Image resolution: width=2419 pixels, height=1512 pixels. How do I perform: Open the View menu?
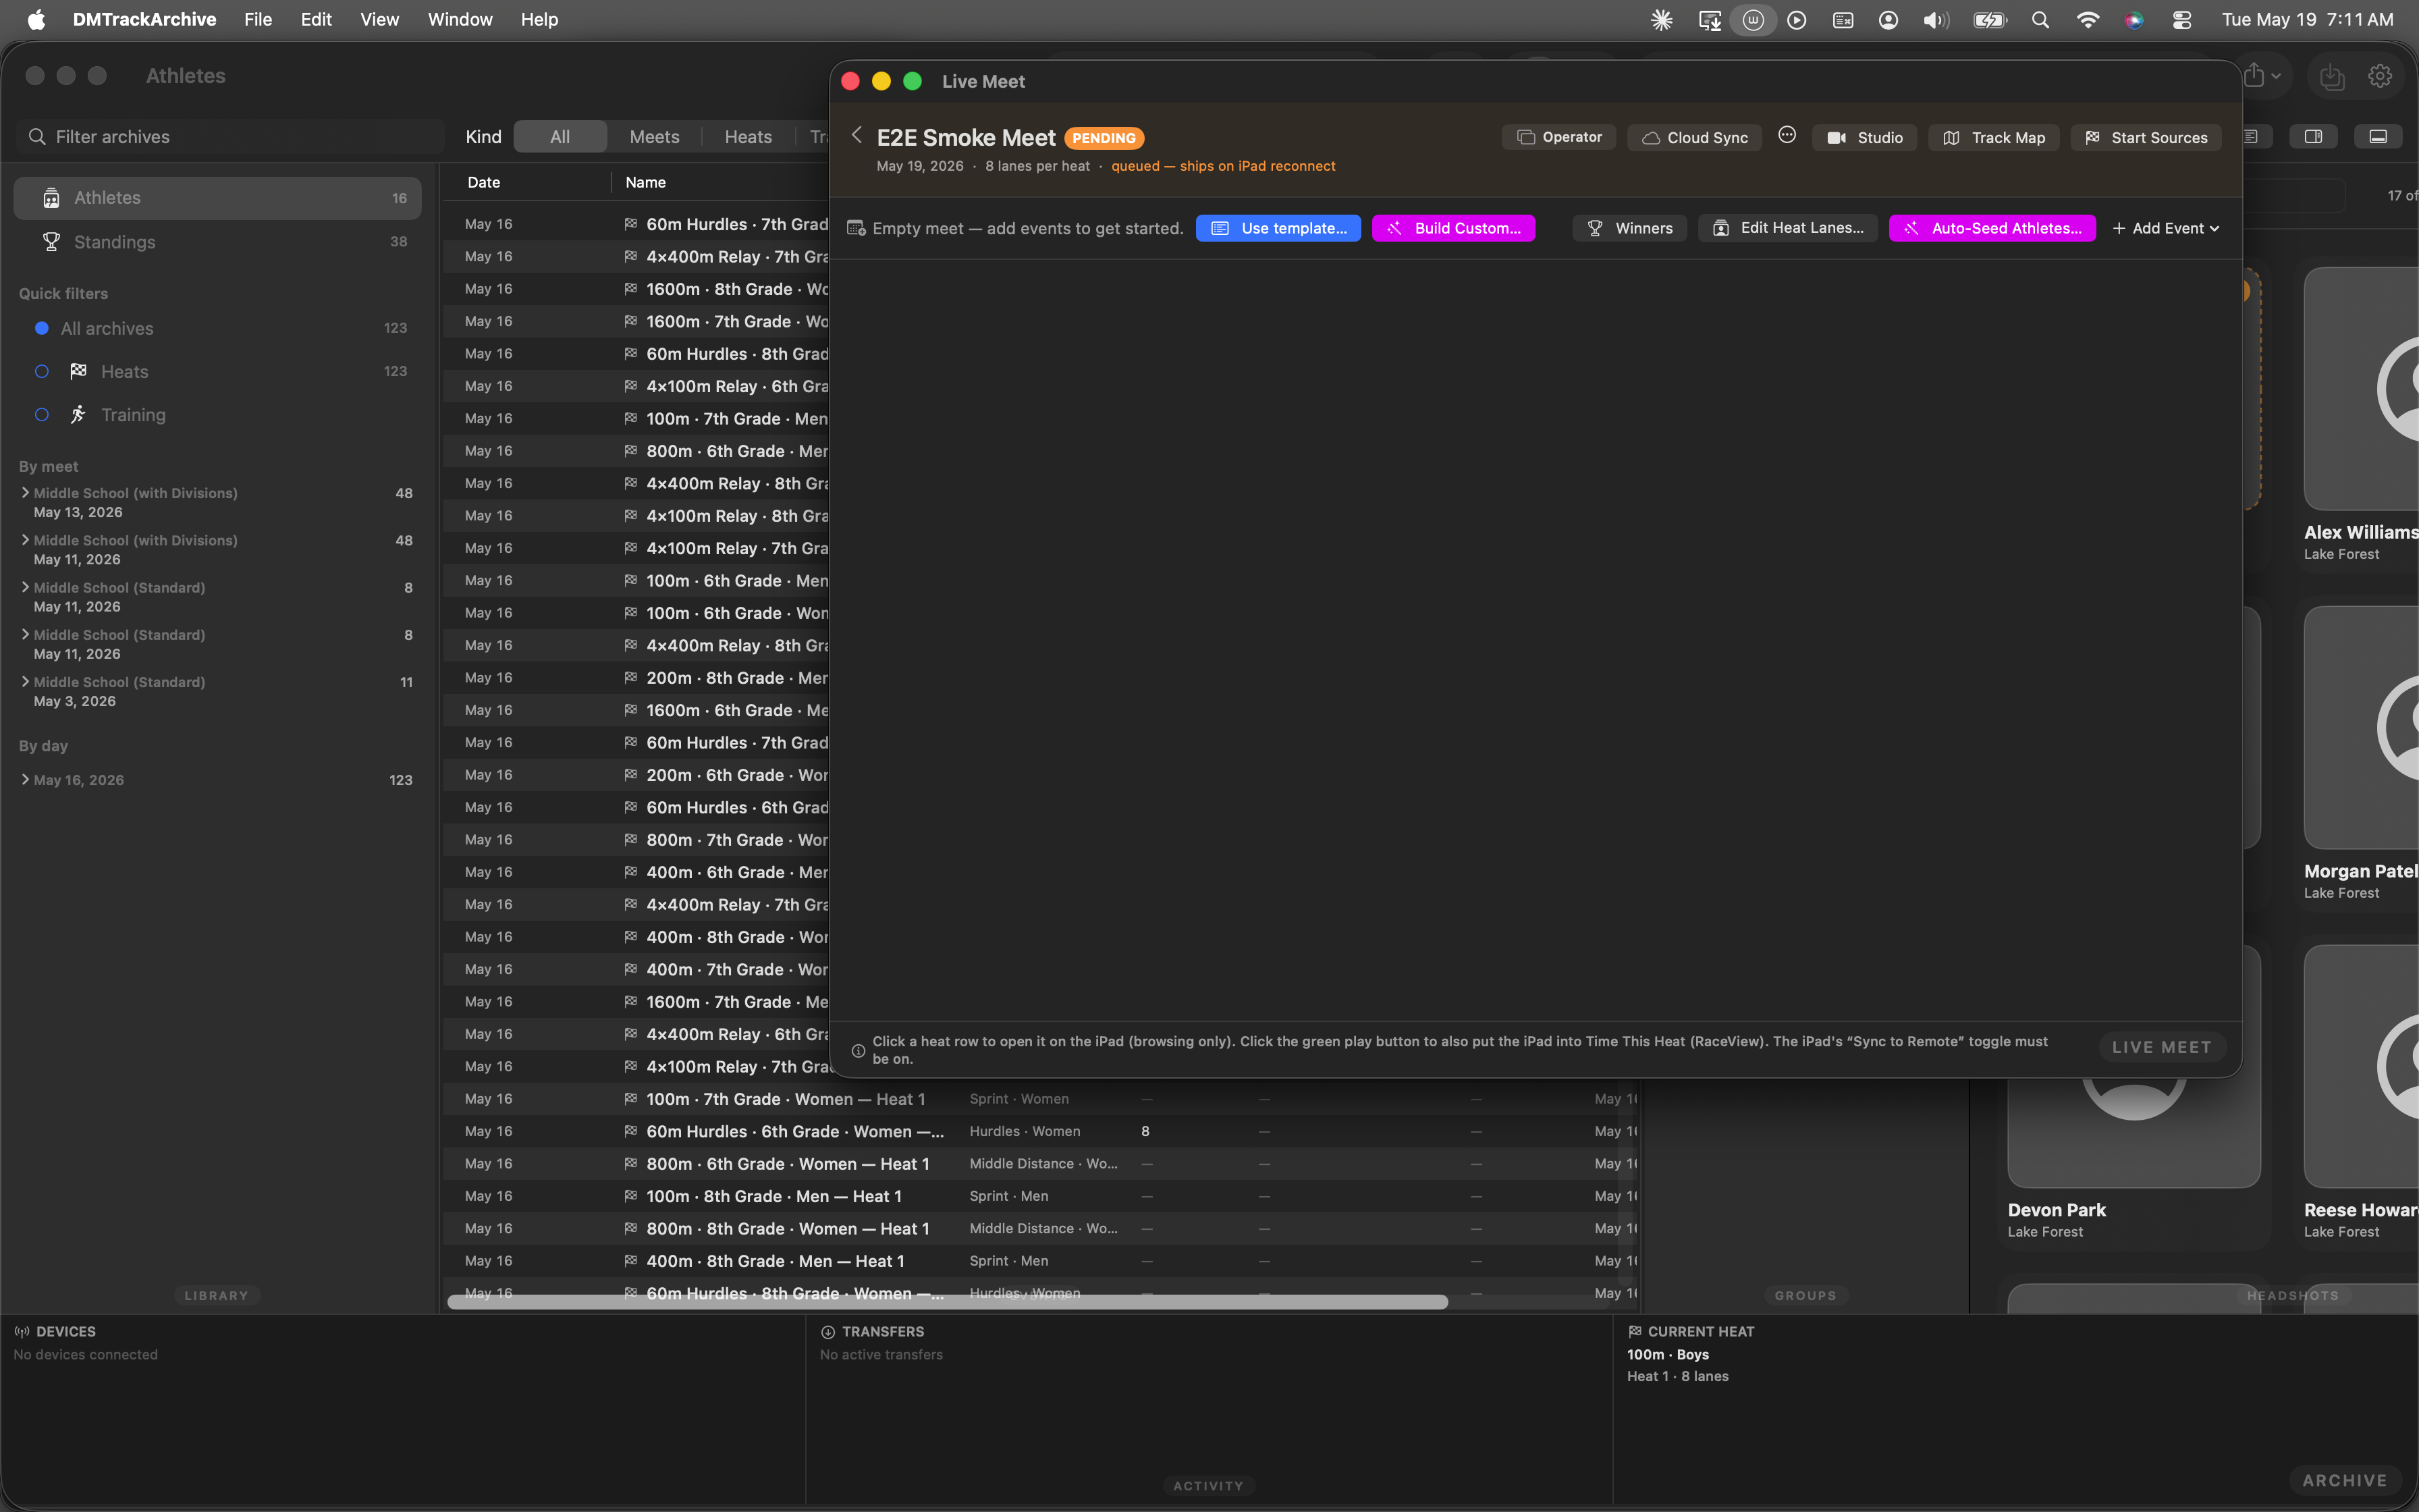(380, 19)
